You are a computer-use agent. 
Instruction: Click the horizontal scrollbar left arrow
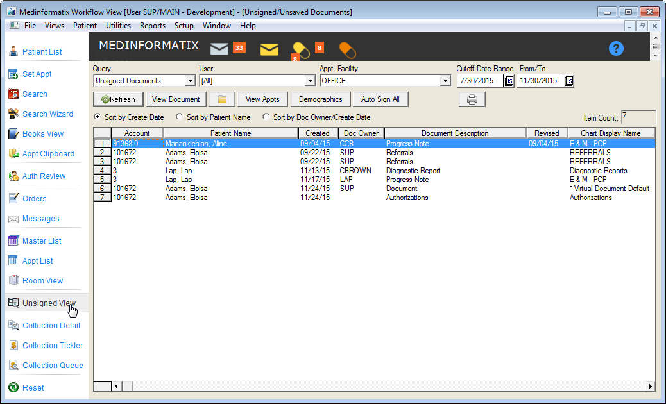click(x=116, y=386)
